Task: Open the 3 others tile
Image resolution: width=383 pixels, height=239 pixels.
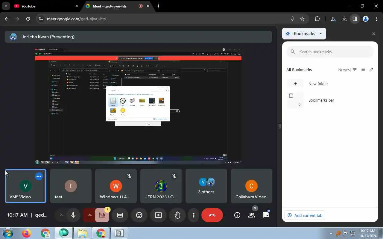Action: 206,186
